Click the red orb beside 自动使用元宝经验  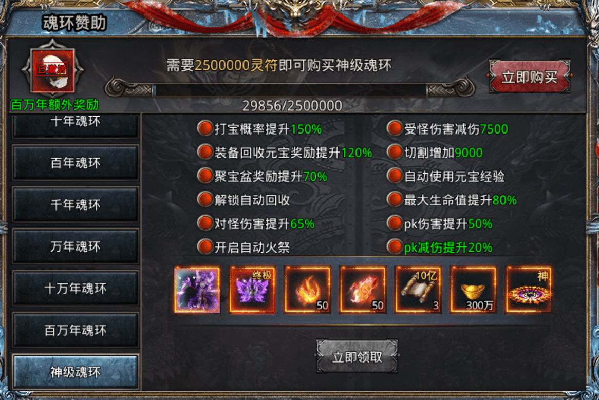pos(395,176)
